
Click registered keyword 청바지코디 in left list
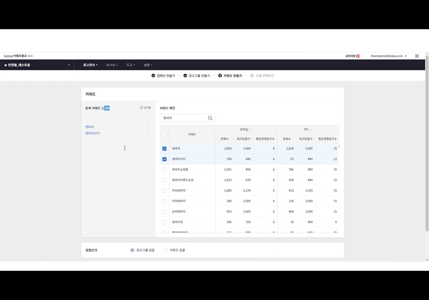click(x=93, y=133)
